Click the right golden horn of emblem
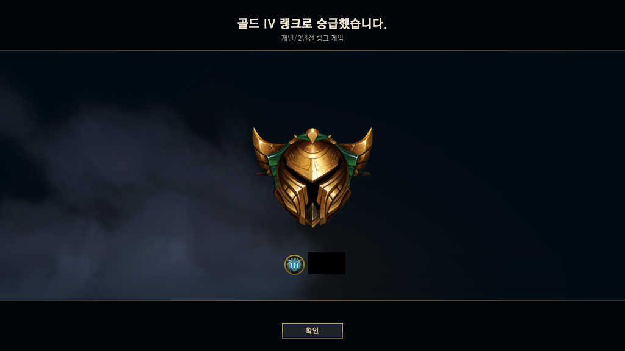 pos(362,143)
